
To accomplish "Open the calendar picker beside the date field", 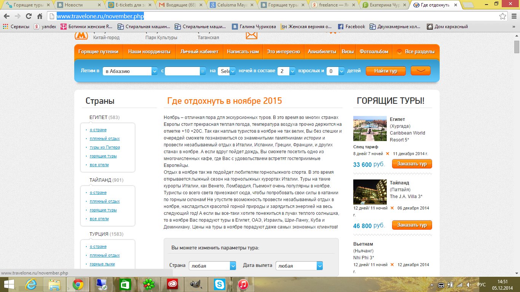I will (203, 71).
